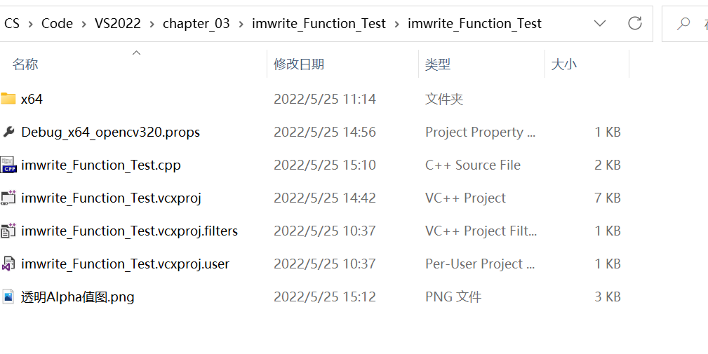The image size is (708, 354).
Task: Click the refresh button in address bar
Action: click(635, 23)
